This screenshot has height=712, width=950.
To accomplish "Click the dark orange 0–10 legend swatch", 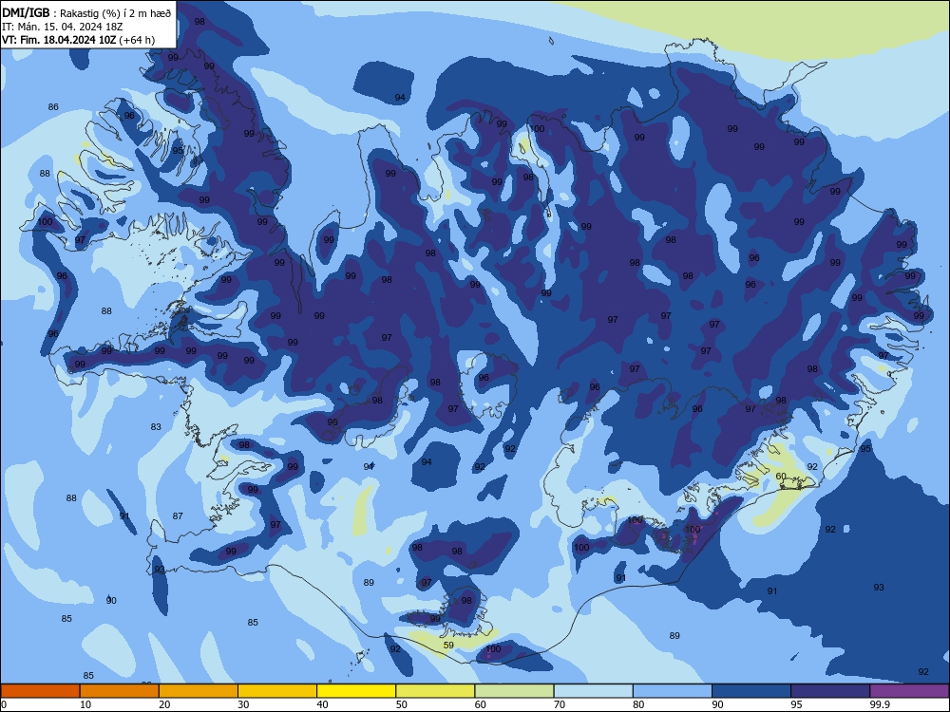I will click(x=40, y=691).
